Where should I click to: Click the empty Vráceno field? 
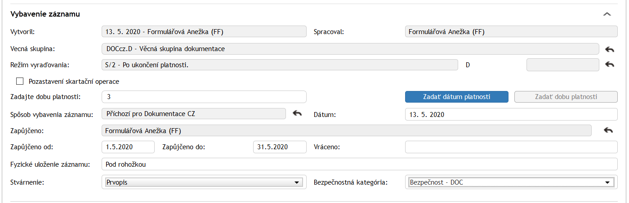pos(511,147)
